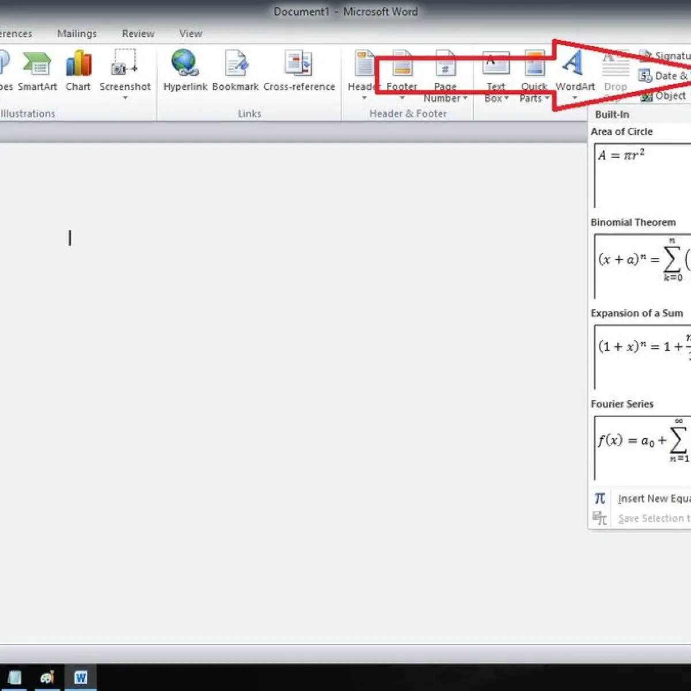The image size is (691, 691).
Task: Insert WordArt text
Action: point(574,75)
